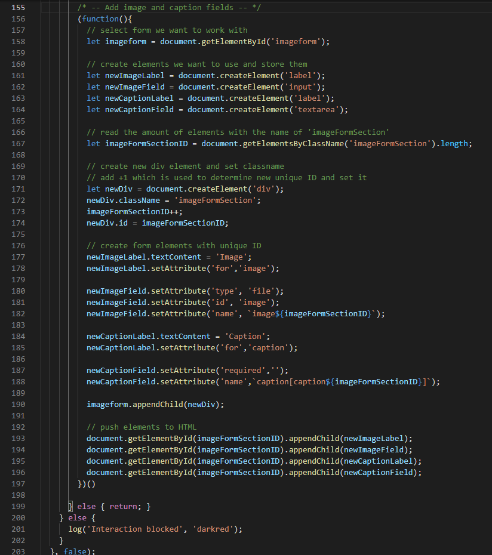Click 'appendChild(newImageLabel)' on line 193
The width and height of the screenshot is (492, 555).
[349, 438]
